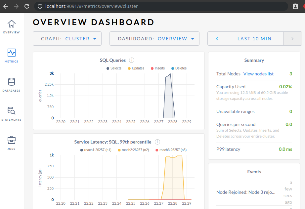Open the Jobs briefcase icon
The height and width of the screenshot is (209, 305).
point(12,140)
